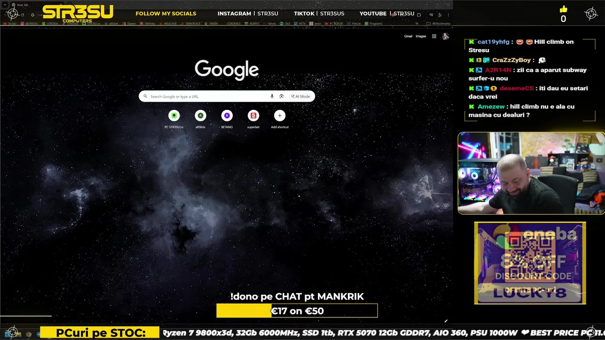Image resolution: width=605 pixels, height=340 pixels.
Task: Open the HLTV bookmark
Action: [300, 24]
